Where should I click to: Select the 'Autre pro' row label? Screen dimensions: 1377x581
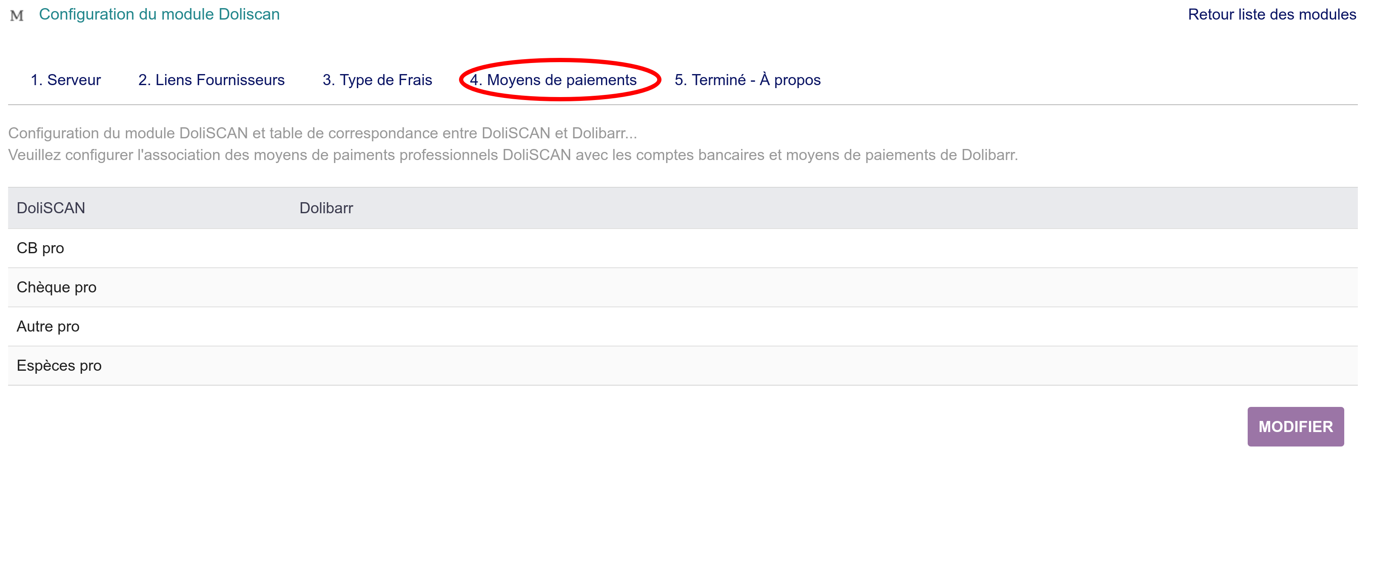tap(48, 326)
